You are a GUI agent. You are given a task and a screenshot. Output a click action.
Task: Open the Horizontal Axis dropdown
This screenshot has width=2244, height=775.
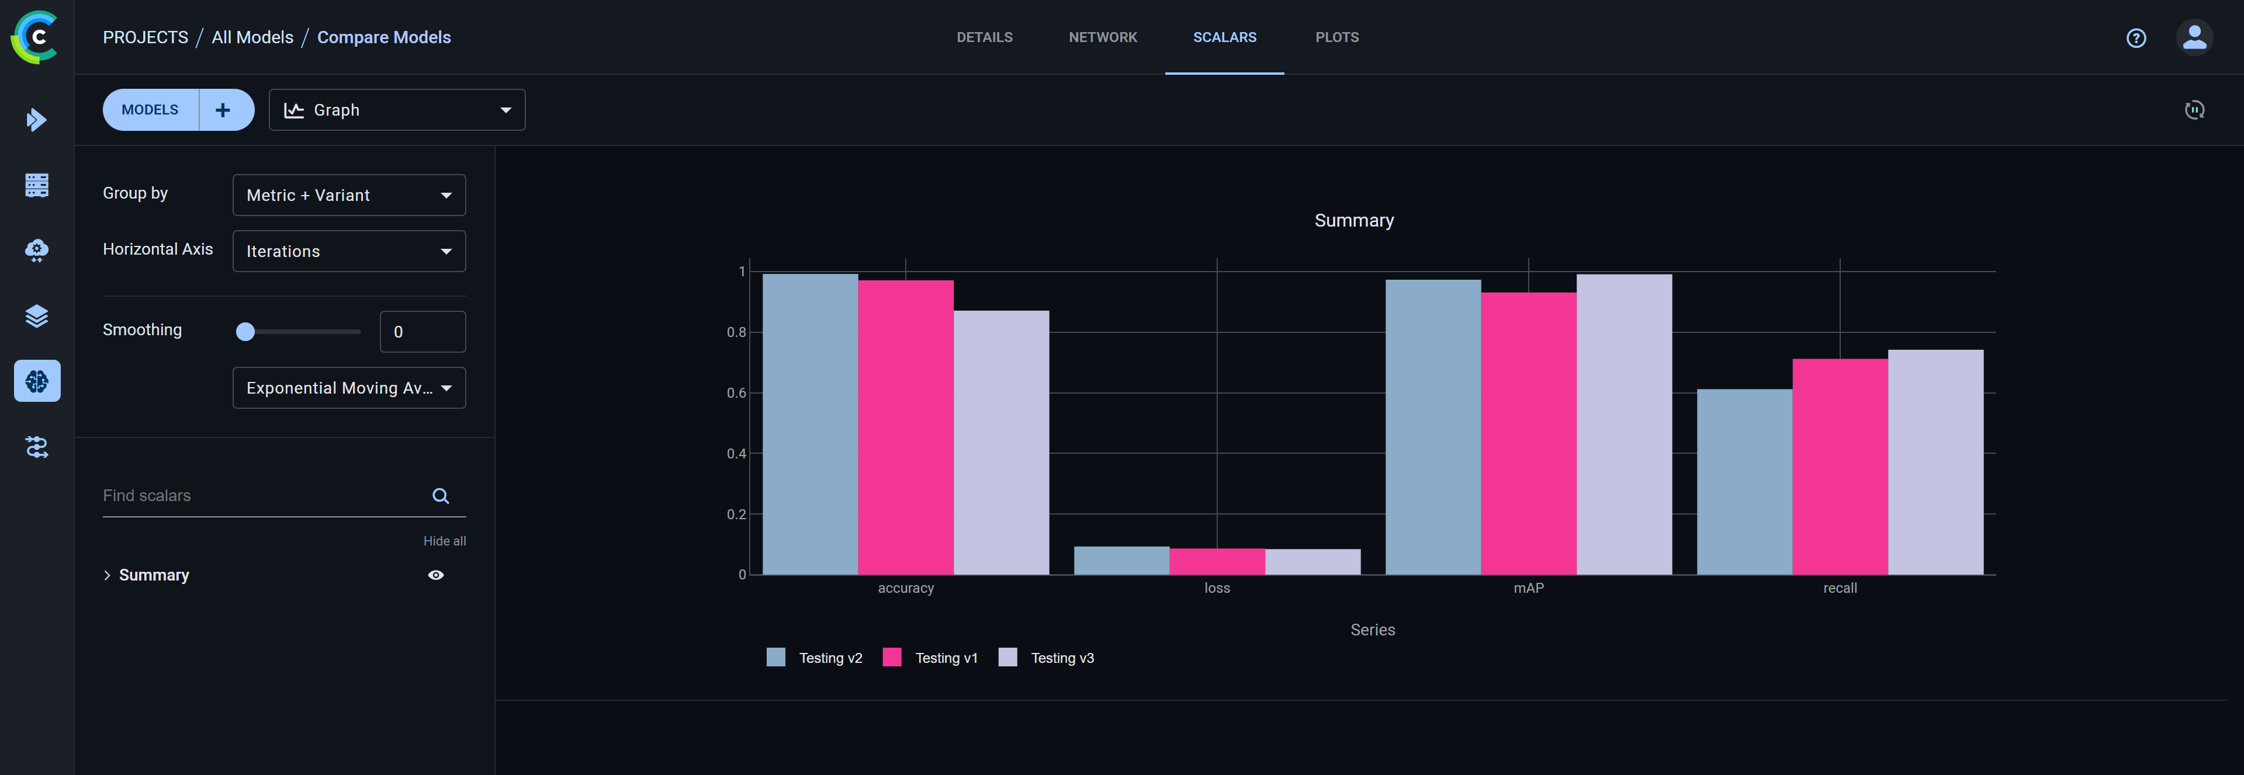[x=348, y=251]
